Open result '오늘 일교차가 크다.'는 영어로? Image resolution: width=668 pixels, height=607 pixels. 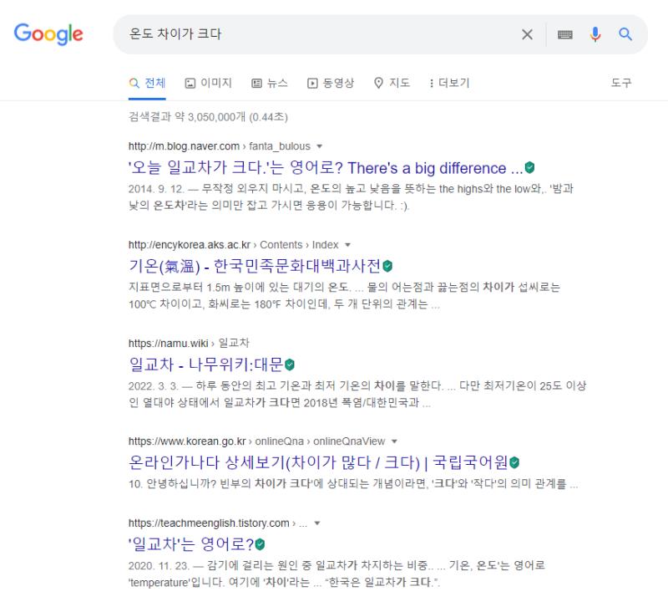(x=326, y=168)
